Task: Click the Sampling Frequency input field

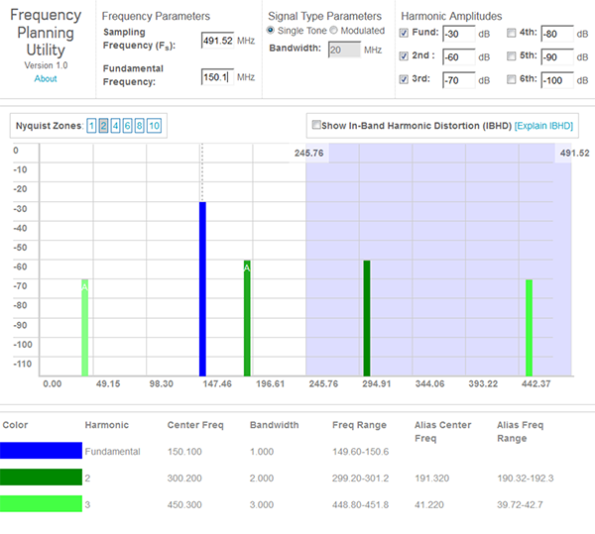Action: (215, 40)
